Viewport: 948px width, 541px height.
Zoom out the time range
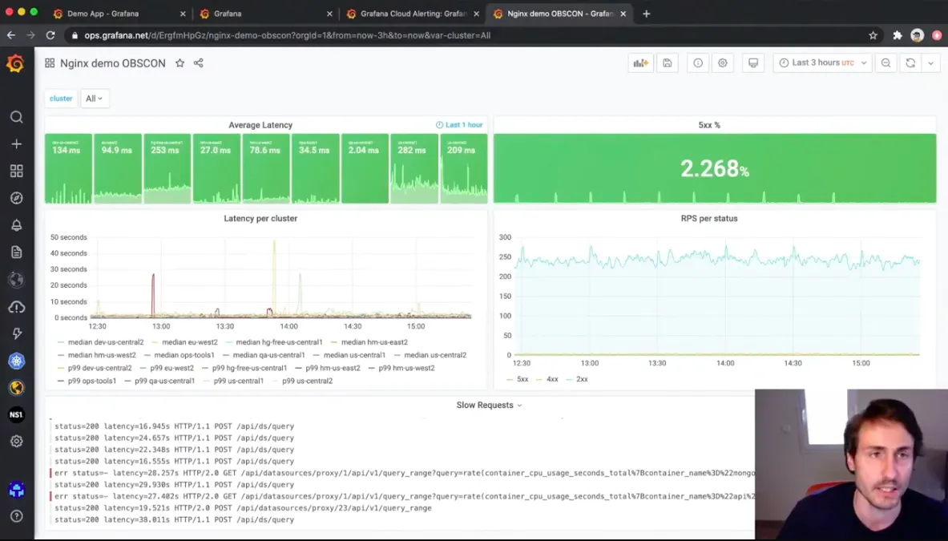pyautogui.click(x=885, y=63)
